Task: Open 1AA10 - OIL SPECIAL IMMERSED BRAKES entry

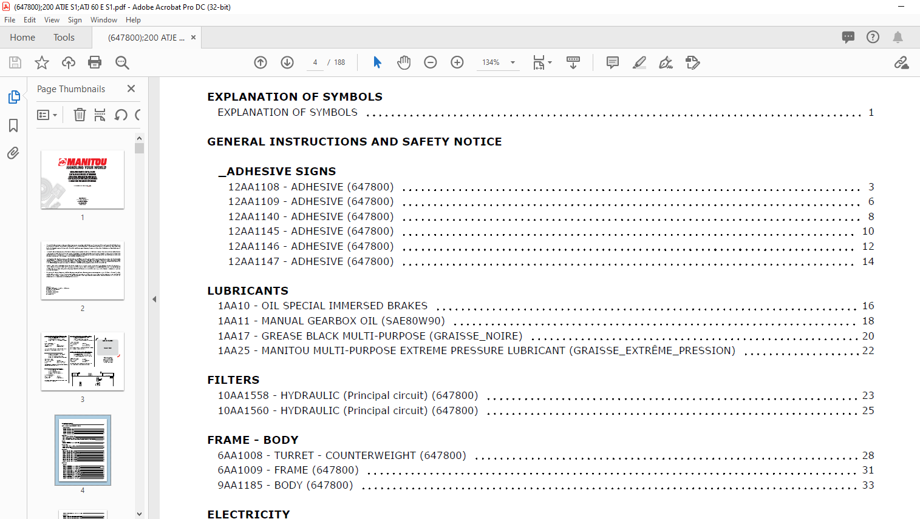Action: click(x=546, y=306)
